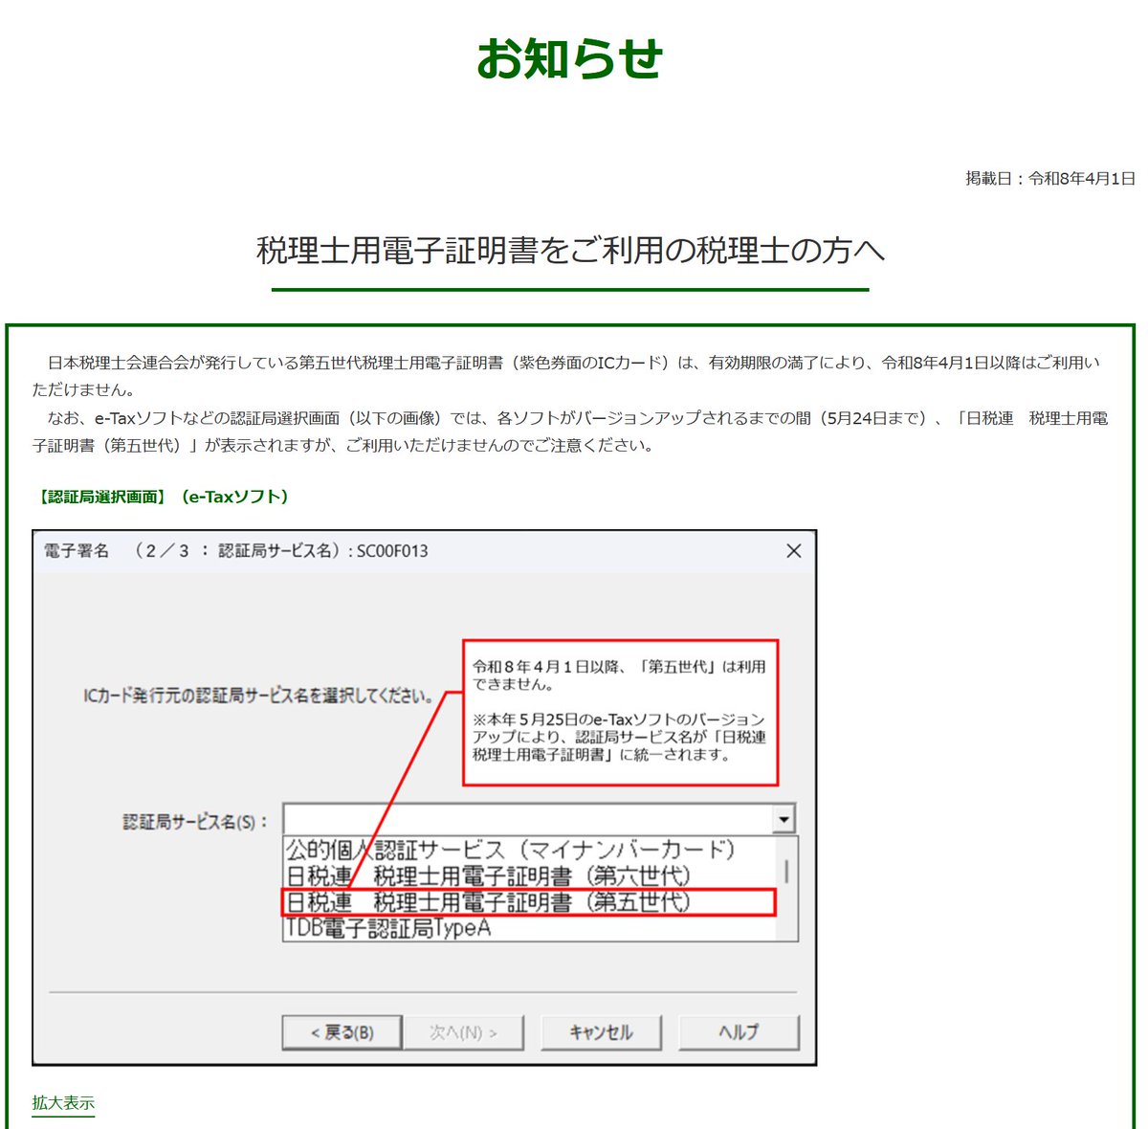
Task: Open the 拡大表示 link below the image
Action: point(63,1102)
